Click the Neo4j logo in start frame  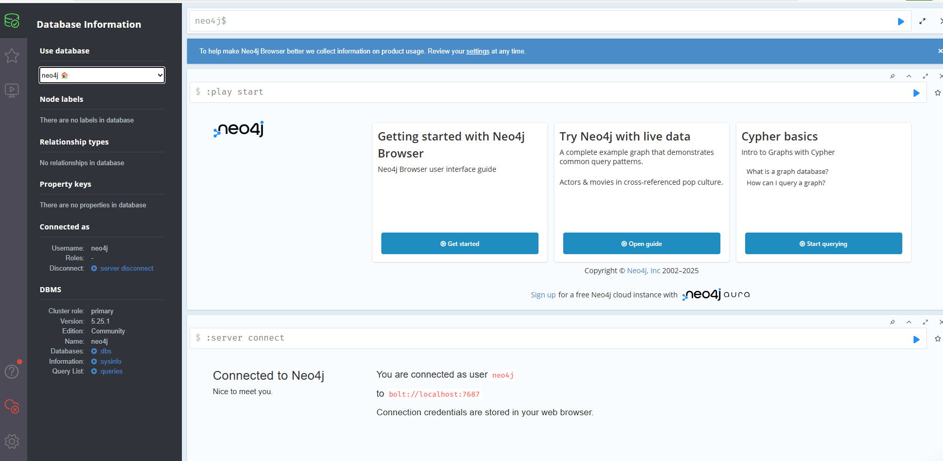point(239,129)
